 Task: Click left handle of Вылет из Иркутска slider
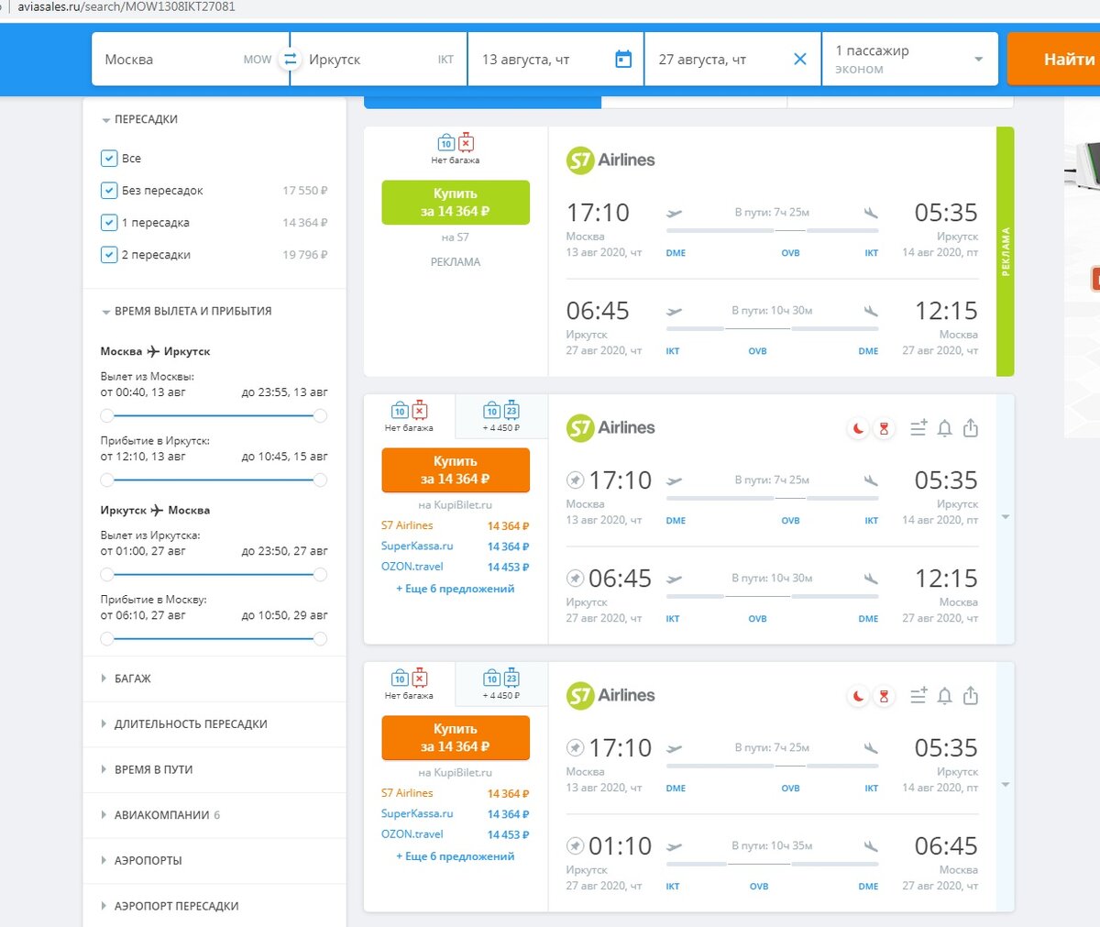107,575
